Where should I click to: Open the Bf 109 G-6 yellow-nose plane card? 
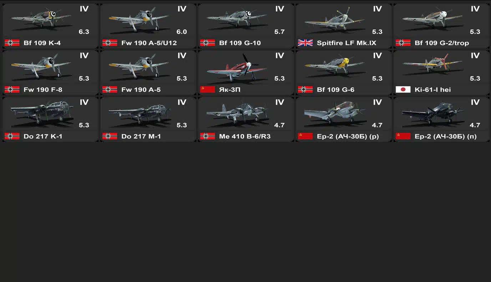tap(344, 72)
